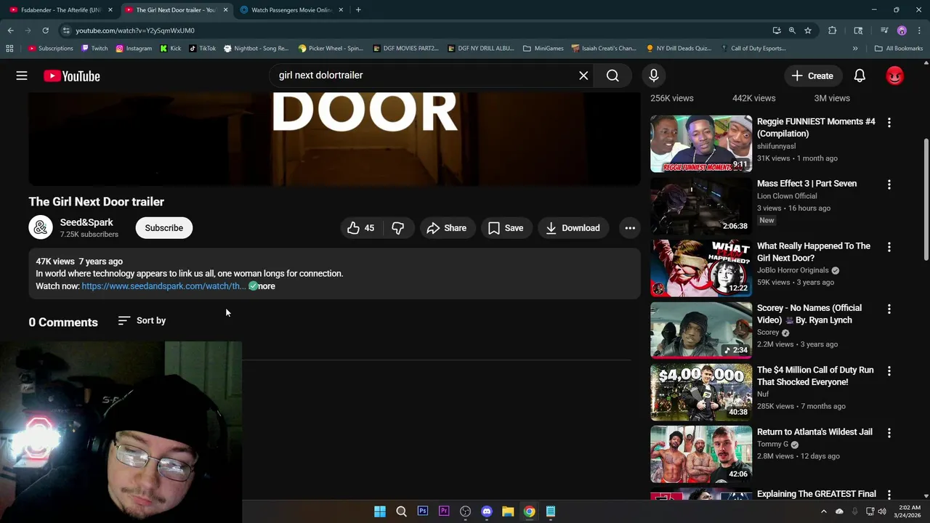The width and height of the screenshot is (930, 523).
Task: Bookmark this page with the star
Action: [808, 31]
